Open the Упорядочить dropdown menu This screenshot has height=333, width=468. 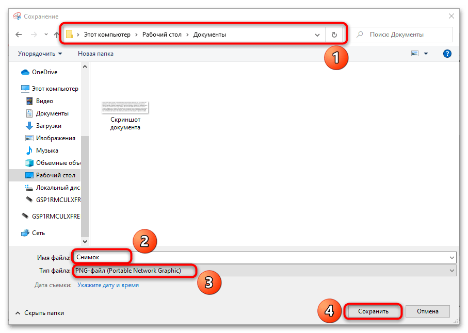pyautogui.click(x=40, y=54)
